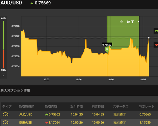This screenshot has height=126, width=158.
Task: Open AUD/USD asset link in table
Action: (26, 114)
